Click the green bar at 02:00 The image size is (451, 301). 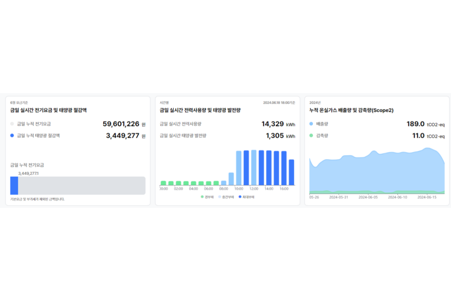point(179,183)
